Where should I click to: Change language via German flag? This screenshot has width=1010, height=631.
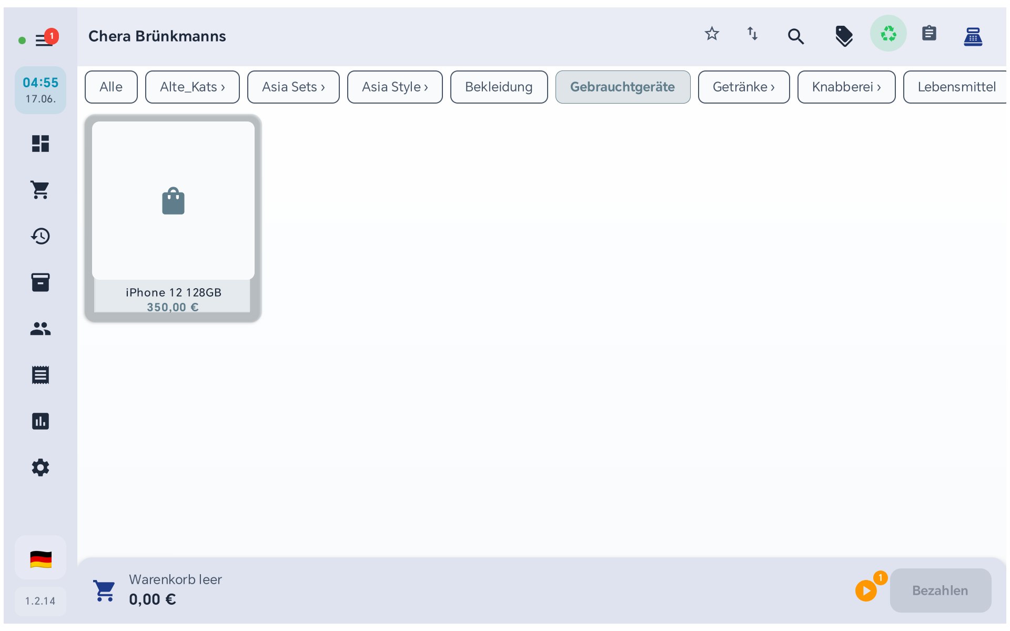click(x=41, y=559)
